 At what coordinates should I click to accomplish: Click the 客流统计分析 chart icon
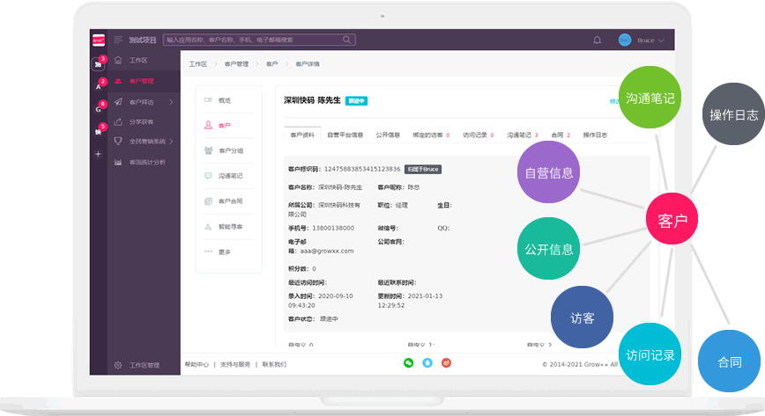point(118,163)
